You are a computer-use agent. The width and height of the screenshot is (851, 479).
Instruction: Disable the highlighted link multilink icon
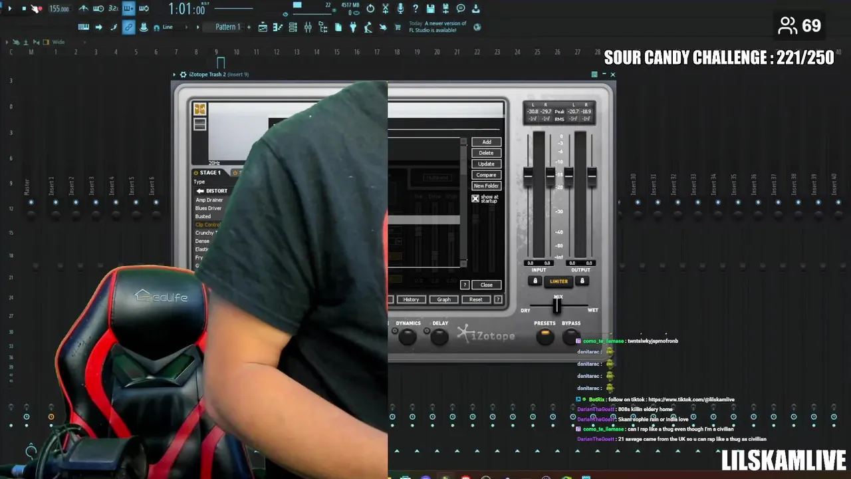tap(128, 27)
